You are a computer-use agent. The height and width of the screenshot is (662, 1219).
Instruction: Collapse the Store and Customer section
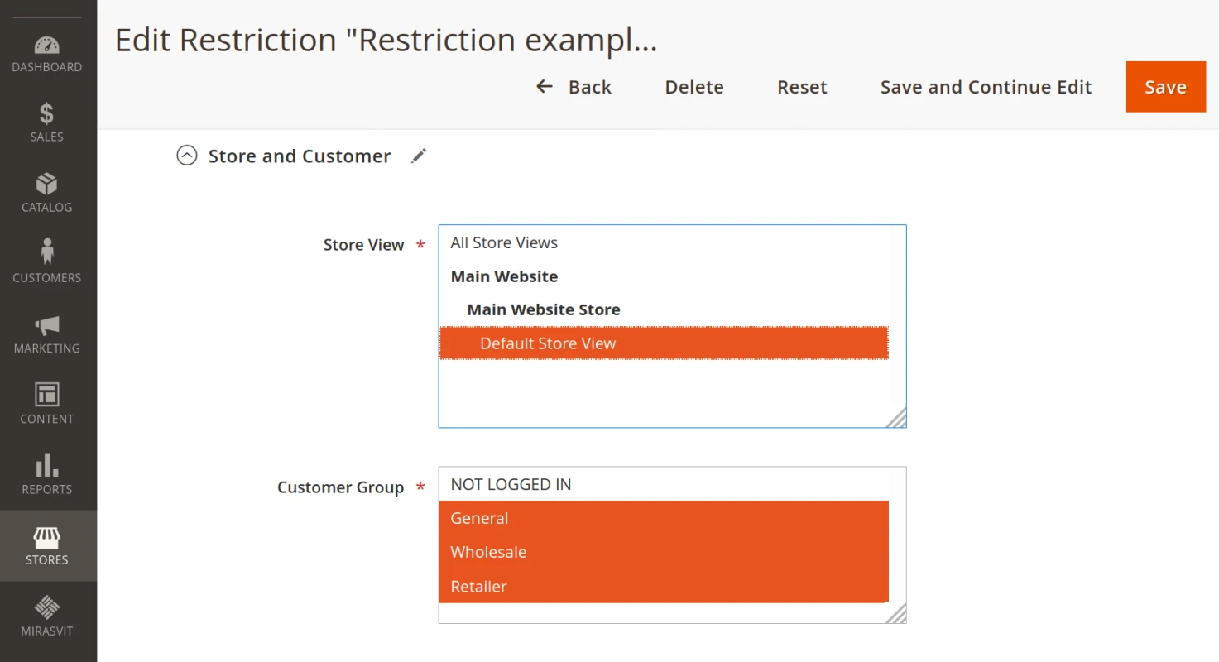[187, 155]
